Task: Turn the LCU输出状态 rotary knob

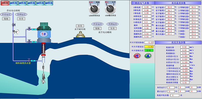Action: [110, 9]
